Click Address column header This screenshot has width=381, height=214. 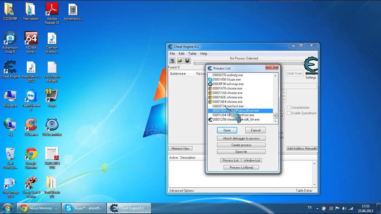178,74
